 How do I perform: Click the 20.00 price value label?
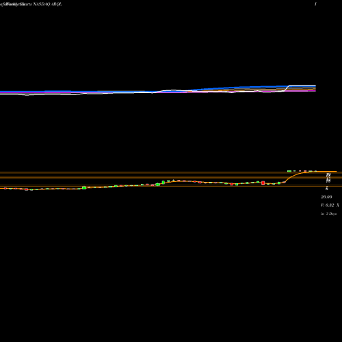[326, 197]
